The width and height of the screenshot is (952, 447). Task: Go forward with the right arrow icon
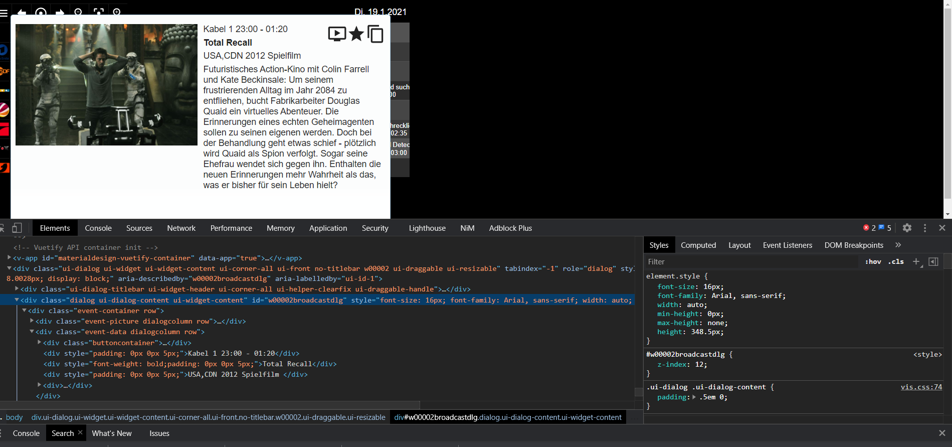60,12
